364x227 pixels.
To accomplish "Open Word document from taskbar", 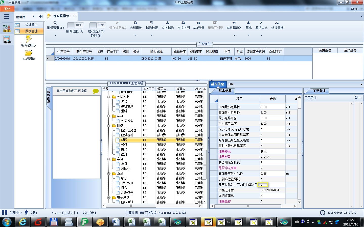I will point(116,222).
